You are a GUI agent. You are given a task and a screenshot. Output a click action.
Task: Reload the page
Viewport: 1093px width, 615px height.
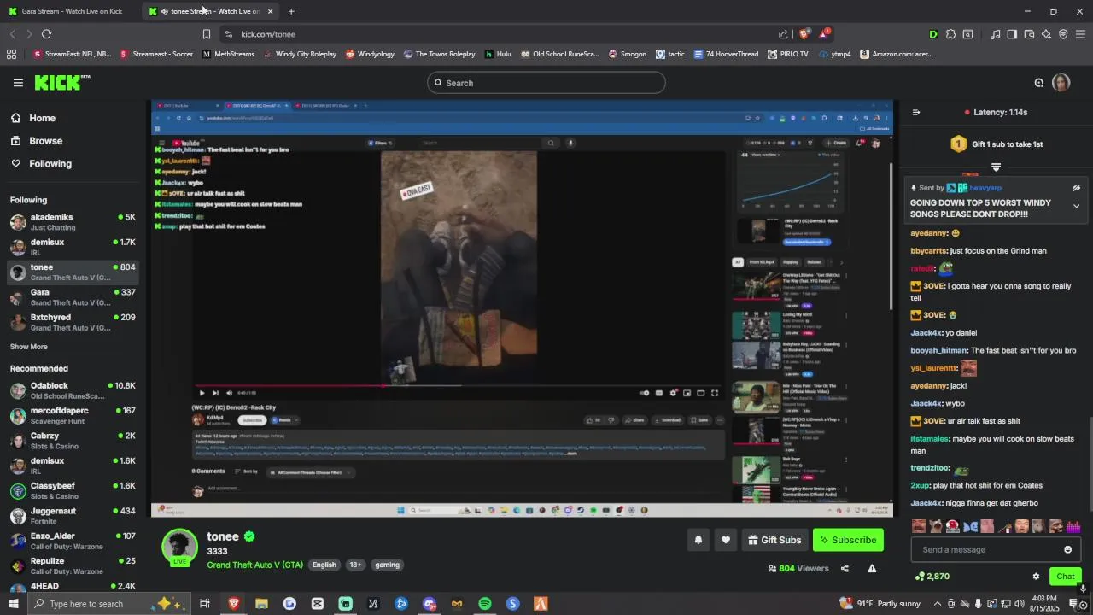click(46, 34)
